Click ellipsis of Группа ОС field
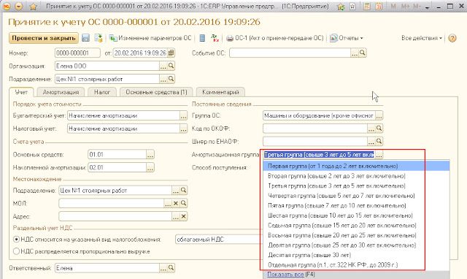 coord(379,115)
